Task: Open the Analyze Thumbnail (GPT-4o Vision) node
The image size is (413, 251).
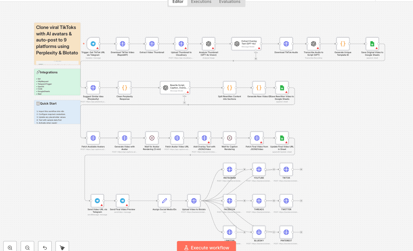Action: point(208,44)
